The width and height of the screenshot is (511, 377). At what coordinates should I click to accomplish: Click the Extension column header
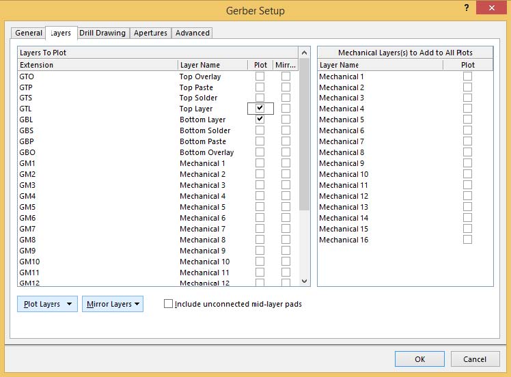click(98, 65)
